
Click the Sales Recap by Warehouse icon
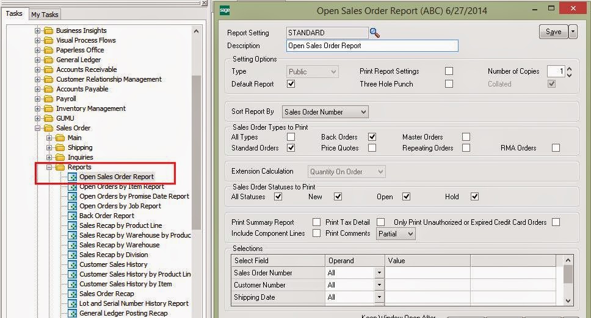tap(73, 245)
